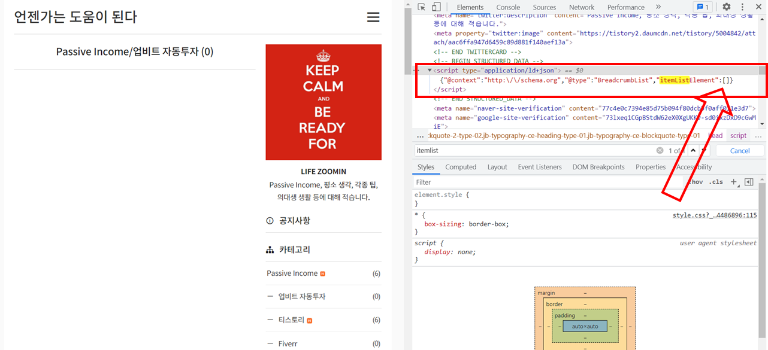Select the Computed sub-tab
Image resolution: width=768 pixels, height=350 pixels.
[x=461, y=167]
